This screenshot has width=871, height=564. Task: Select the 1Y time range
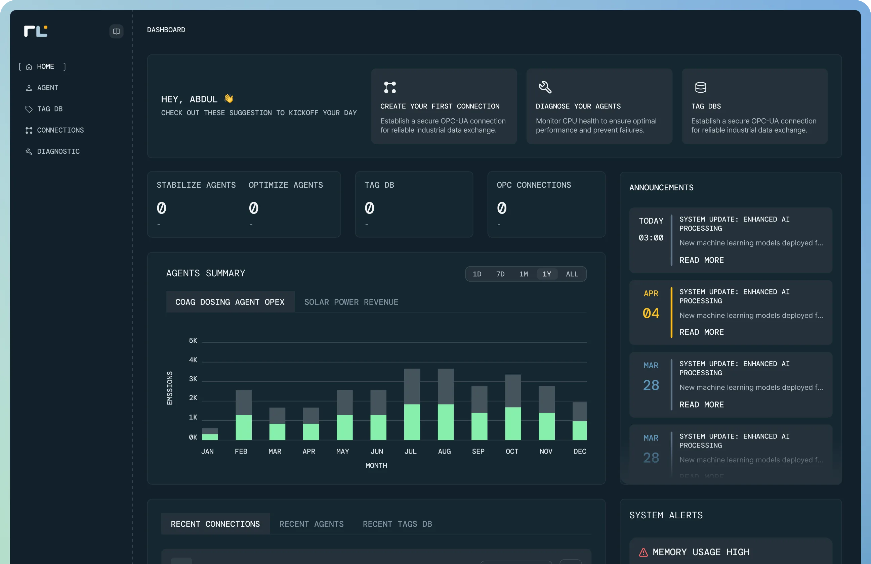pyautogui.click(x=547, y=274)
